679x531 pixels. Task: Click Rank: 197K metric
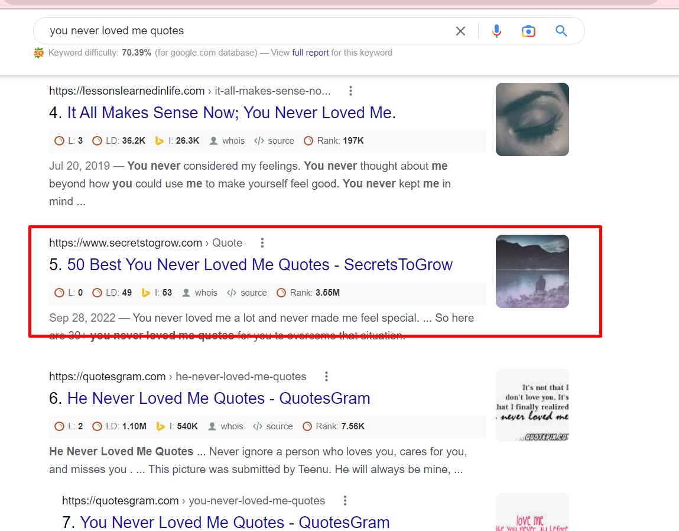[x=334, y=141]
